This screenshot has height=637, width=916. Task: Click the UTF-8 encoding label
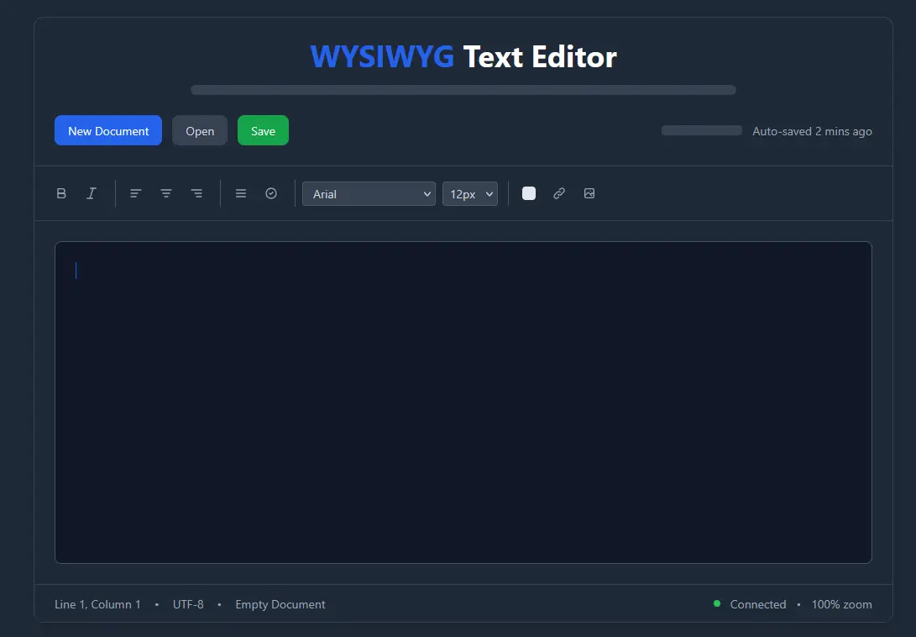pos(188,604)
